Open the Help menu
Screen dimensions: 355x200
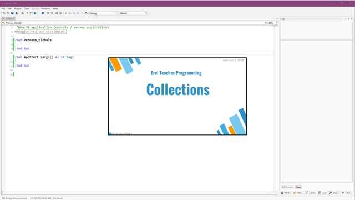tap(55, 9)
